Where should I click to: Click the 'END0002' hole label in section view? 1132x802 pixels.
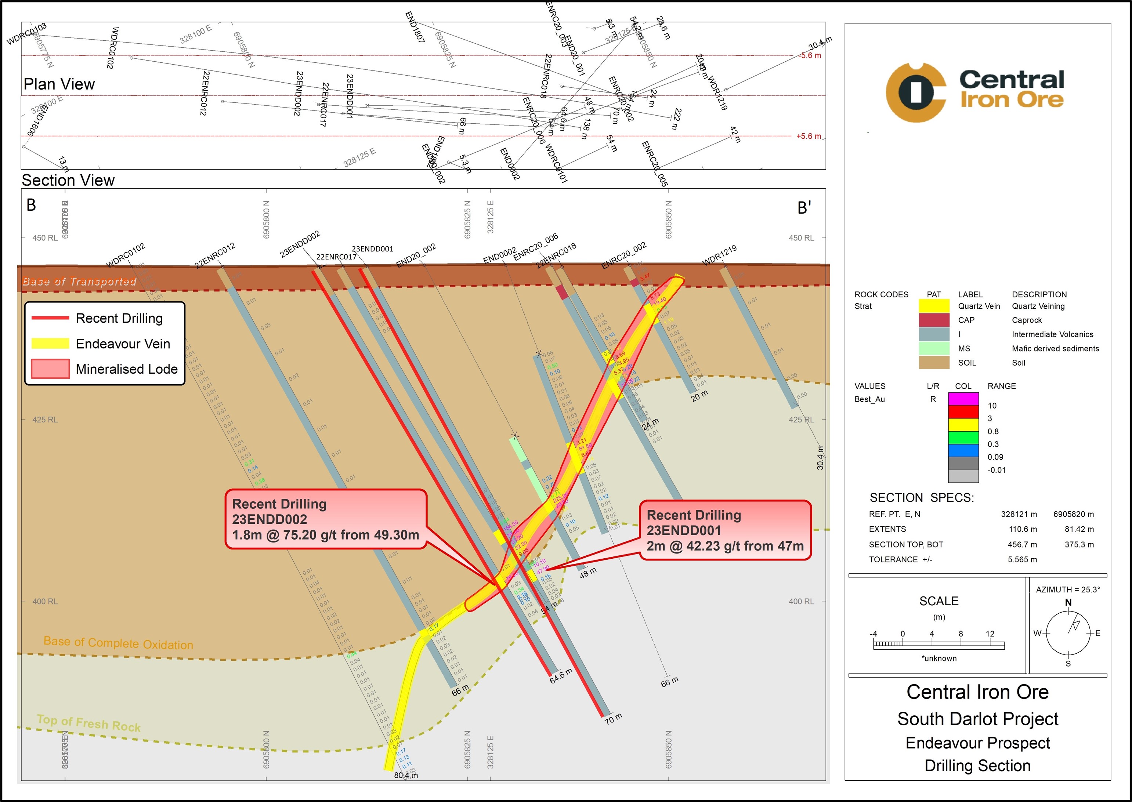(x=500, y=255)
